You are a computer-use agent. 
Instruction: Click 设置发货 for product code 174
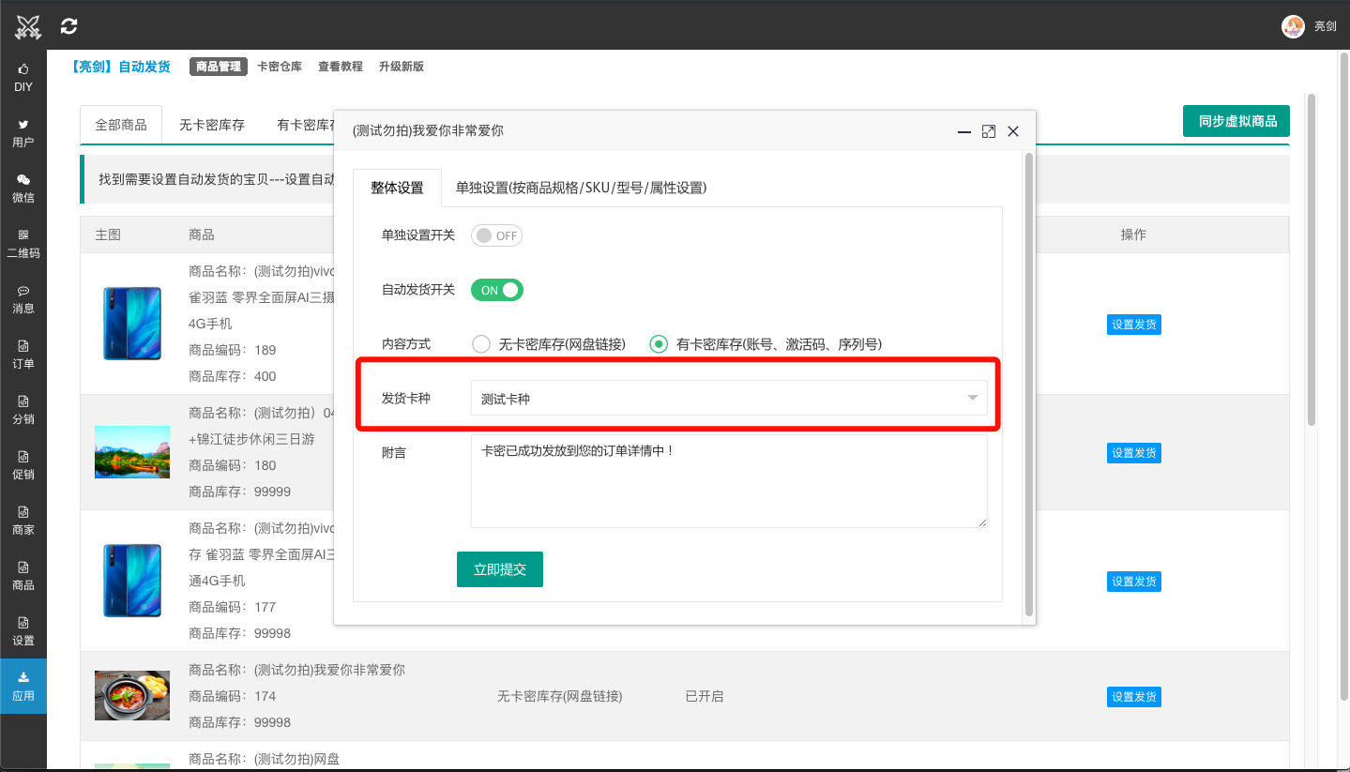click(1134, 697)
